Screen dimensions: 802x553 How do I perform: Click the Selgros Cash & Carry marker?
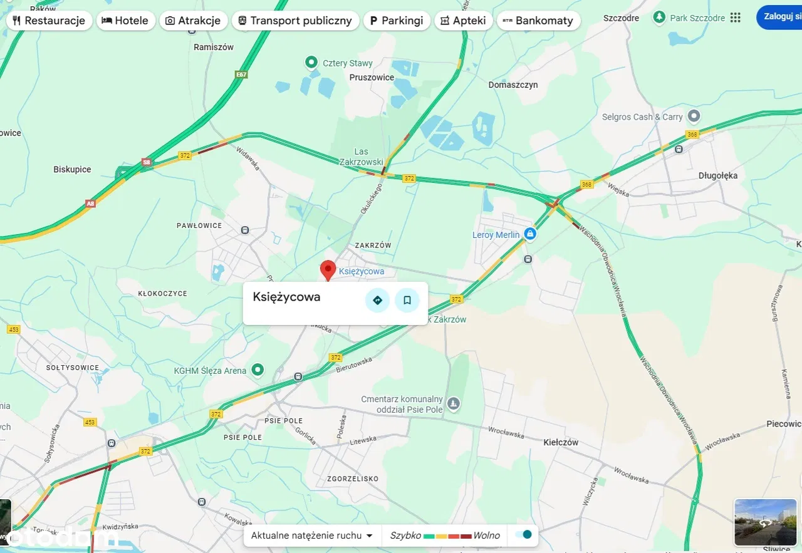tap(694, 116)
